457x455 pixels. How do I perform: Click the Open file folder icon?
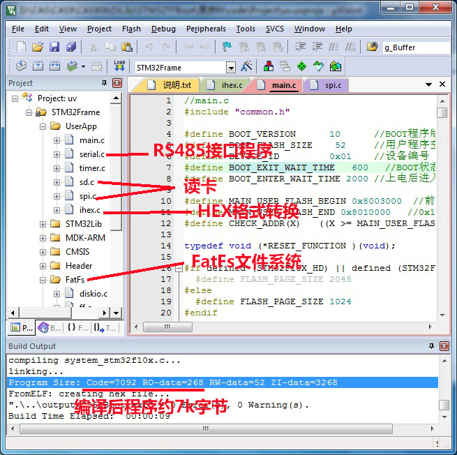(38, 47)
